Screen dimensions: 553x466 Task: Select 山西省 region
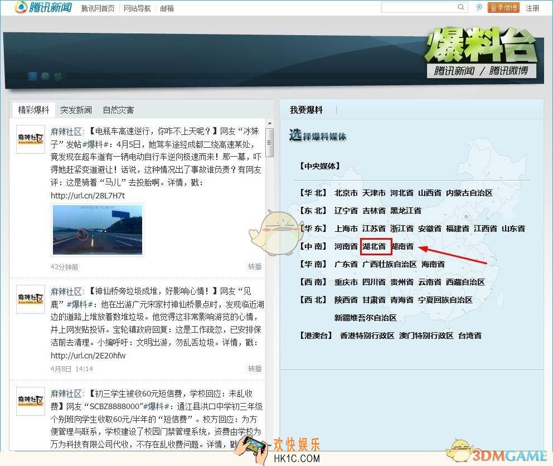(430, 193)
